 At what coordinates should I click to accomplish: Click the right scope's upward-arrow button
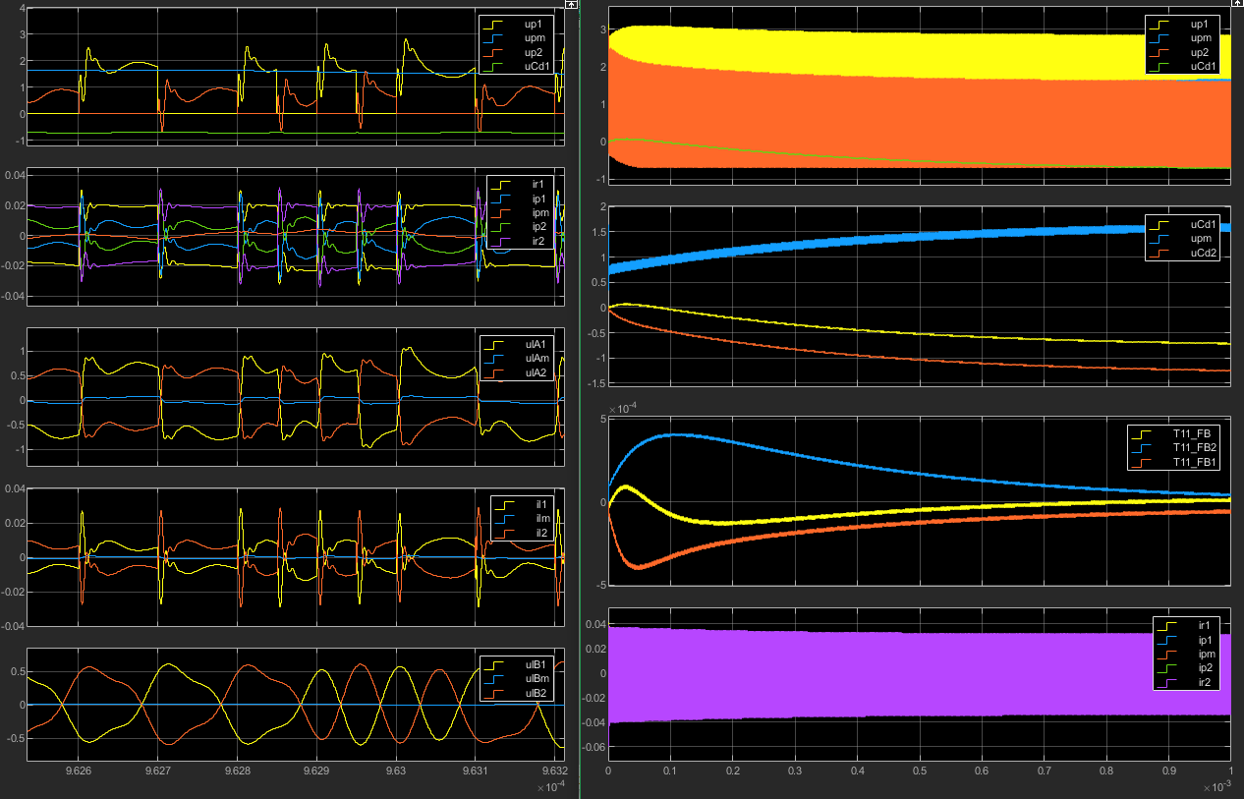click(x=1238, y=5)
